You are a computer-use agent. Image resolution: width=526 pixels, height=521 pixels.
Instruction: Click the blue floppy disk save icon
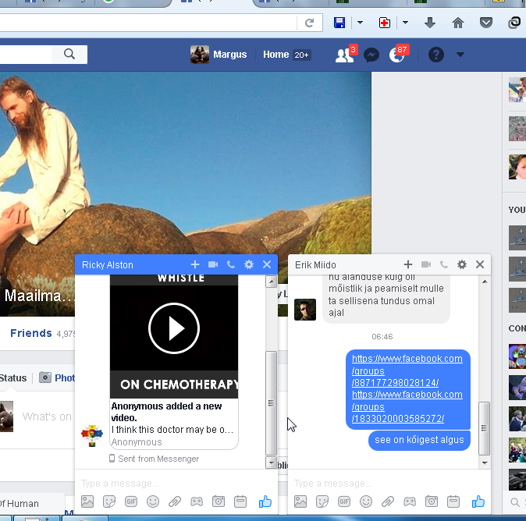tap(339, 23)
